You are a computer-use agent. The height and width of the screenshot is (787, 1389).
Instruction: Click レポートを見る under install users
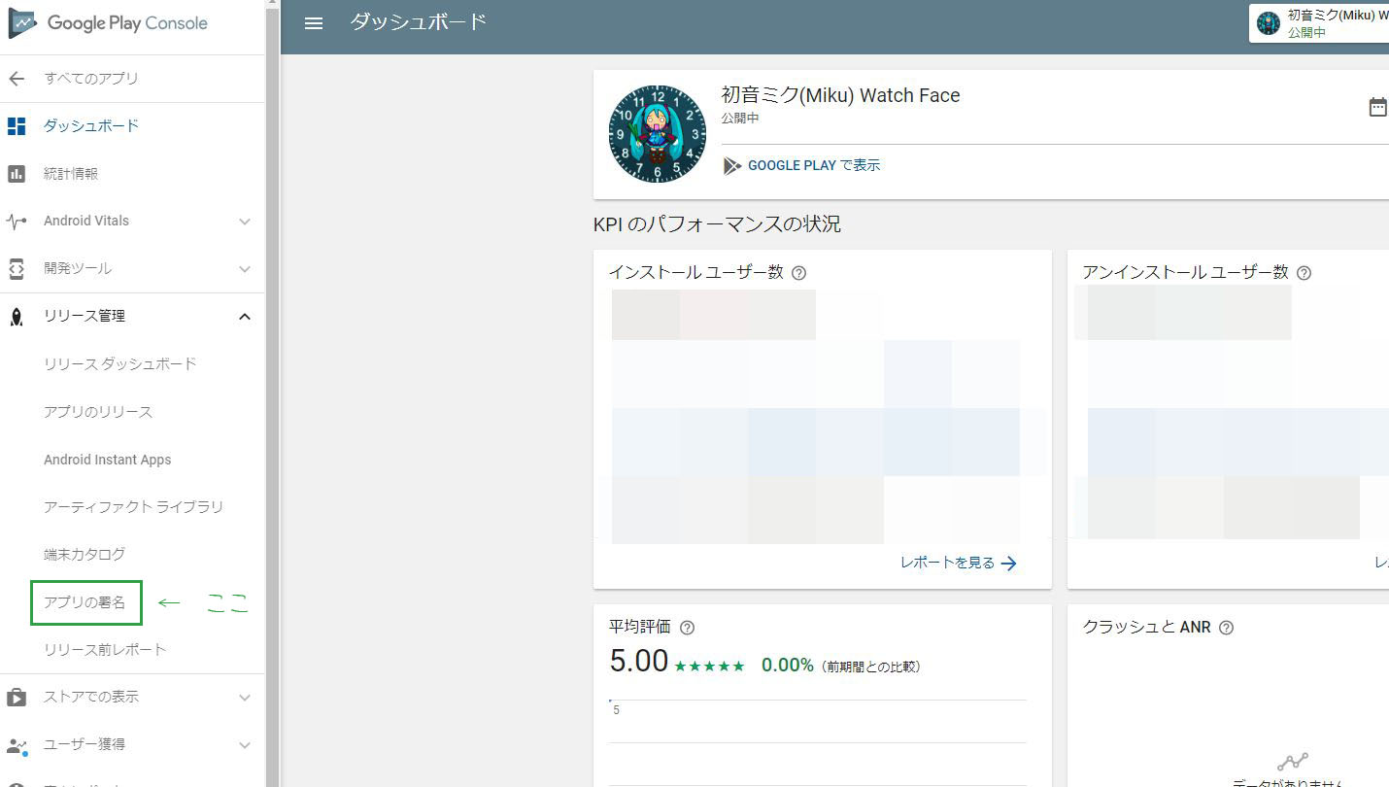(958, 563)
